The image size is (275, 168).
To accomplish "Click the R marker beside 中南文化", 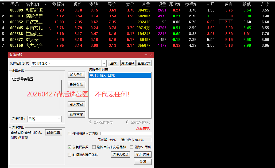I will (49, 28).
